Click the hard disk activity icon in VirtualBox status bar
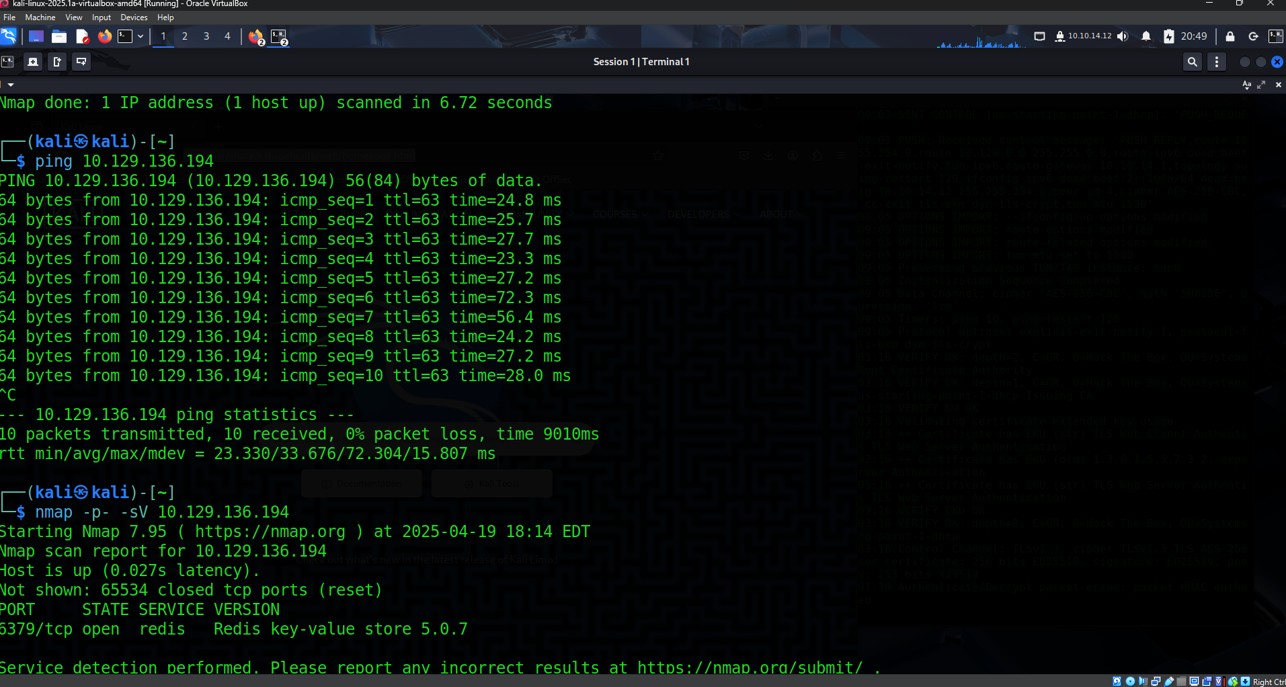 tap(1116, 681)
